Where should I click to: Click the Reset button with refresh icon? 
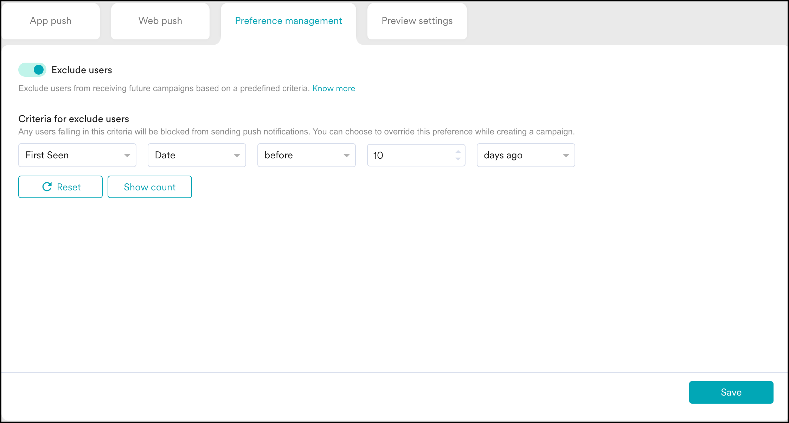click(x=60, y=187)
